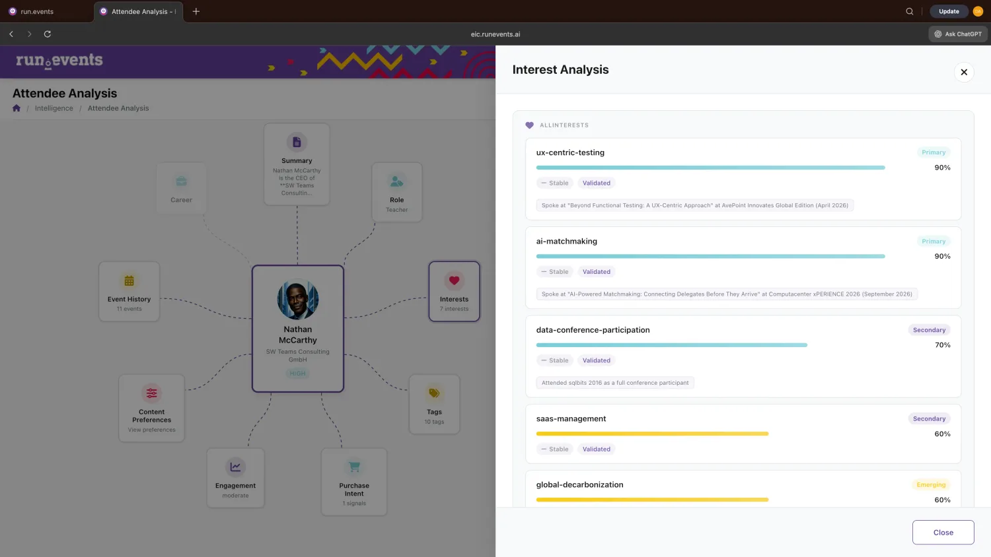
Task: Click the Emerging badge on global-decarbonization
Action: 931,485
